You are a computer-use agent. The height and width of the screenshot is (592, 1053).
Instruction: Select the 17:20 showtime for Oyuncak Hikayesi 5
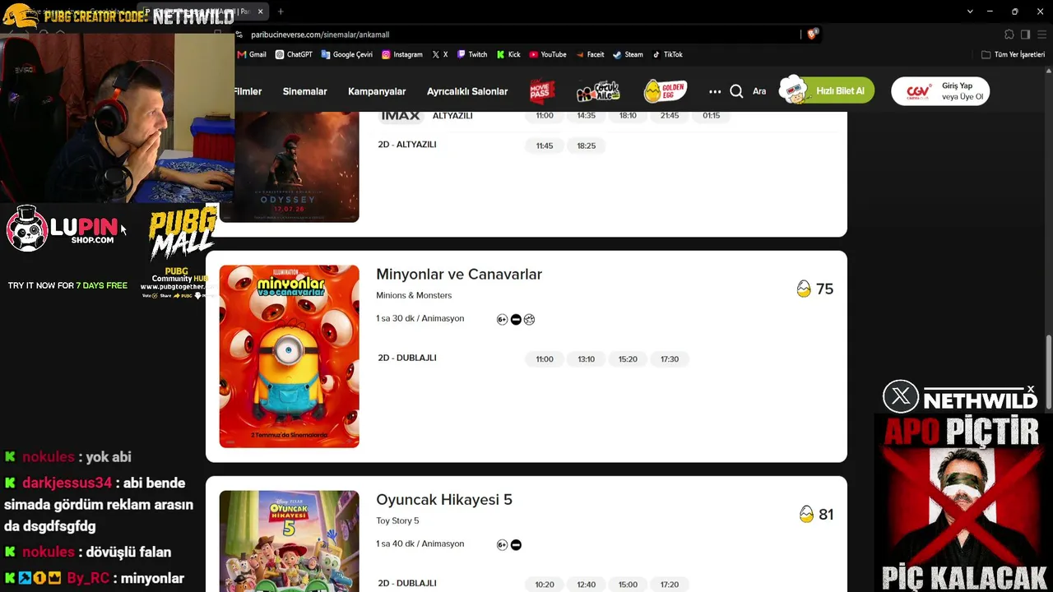670,585
